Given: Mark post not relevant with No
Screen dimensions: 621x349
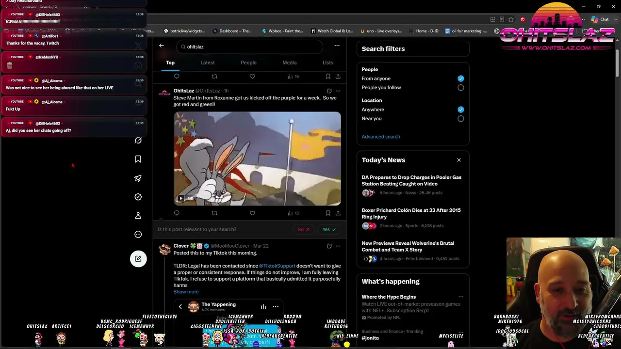Looking at the screenshot, I should pyautogui.click(x=303, y=229).
